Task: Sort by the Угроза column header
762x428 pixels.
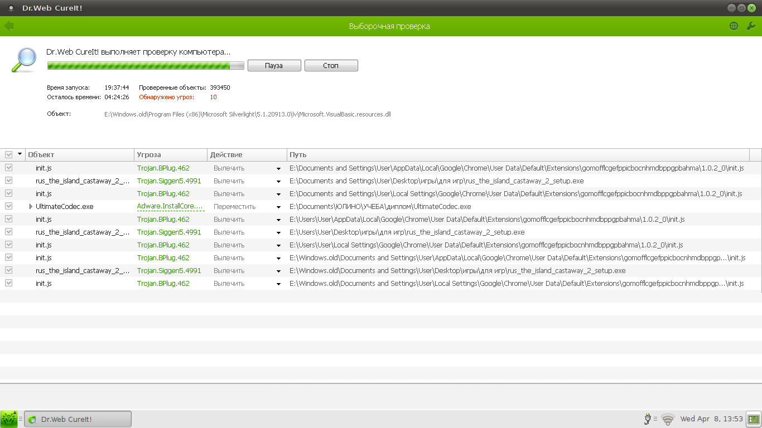Action: point(170,155)
